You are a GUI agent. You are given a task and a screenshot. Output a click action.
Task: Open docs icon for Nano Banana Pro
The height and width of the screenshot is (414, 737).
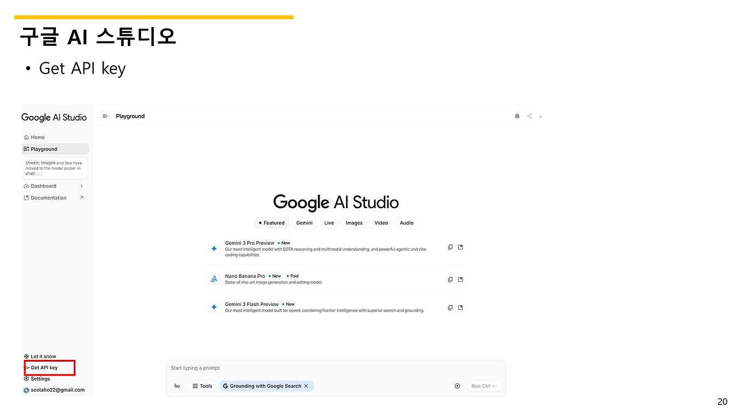click(x=461, y=279)
